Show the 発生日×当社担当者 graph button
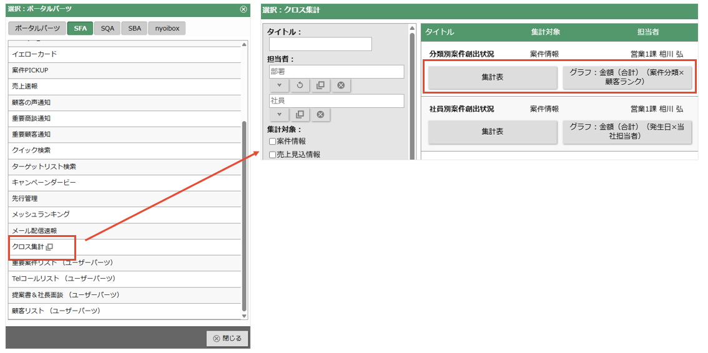 [627, 132]
